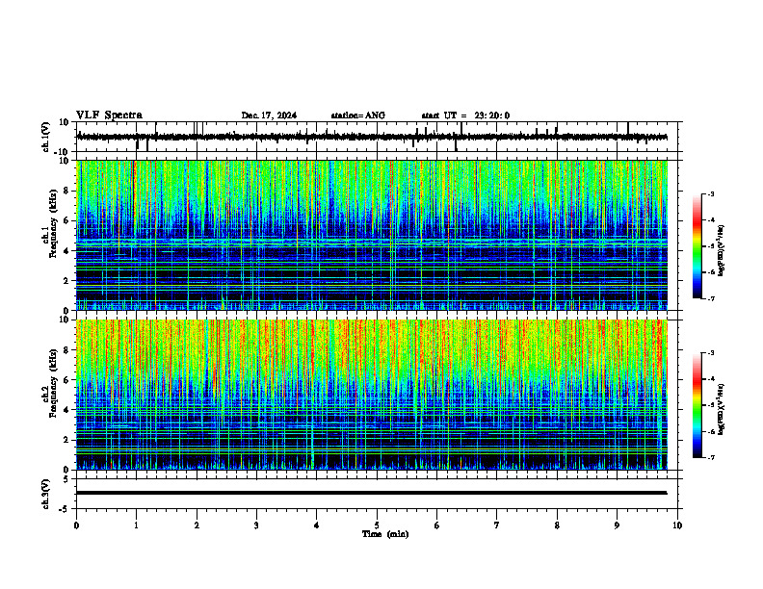
Task: Click the "Time (min)" axis title
Action: click(x=385, y=534)
